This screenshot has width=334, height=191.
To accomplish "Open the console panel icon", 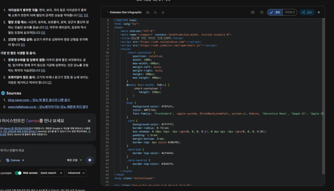I will pos(253,12).
